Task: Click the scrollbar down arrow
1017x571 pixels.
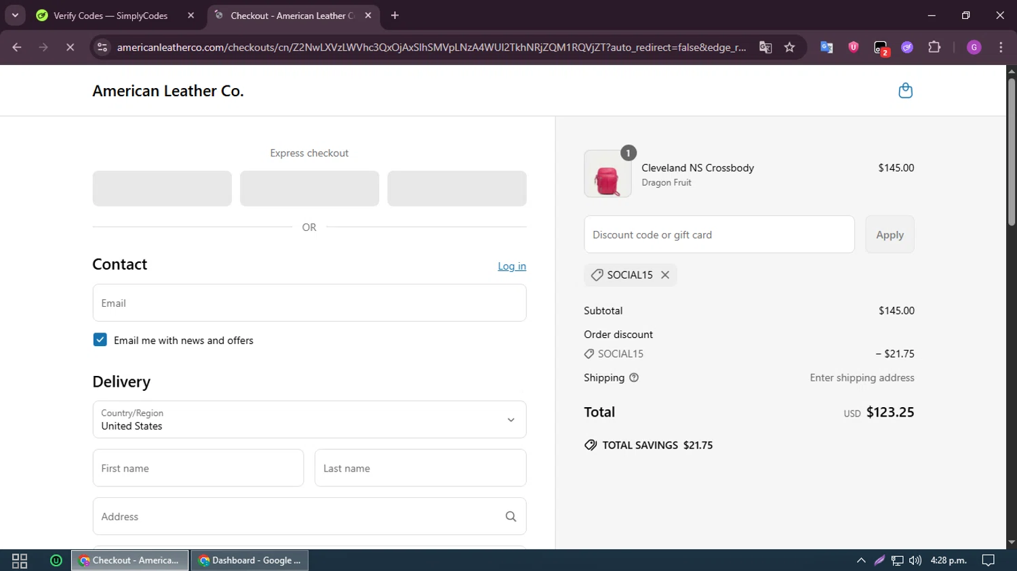Action: (x=1012, y=543)
